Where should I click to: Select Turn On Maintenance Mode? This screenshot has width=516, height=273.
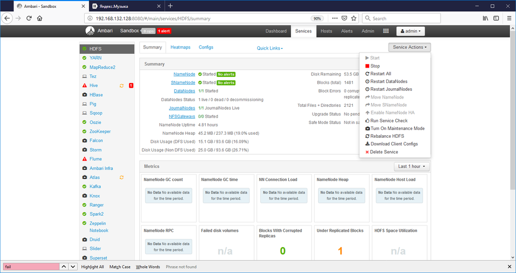[395, 129]
